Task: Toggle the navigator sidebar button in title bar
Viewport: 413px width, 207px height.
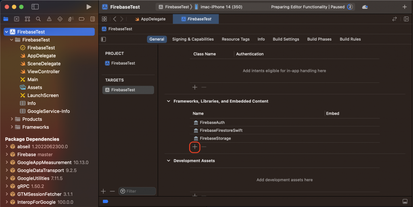Action: (x=35, y=7)
